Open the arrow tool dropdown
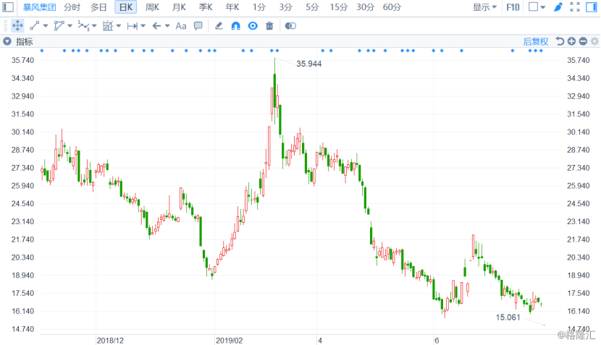Image resolution: width=601 pixels, height=345 pixels. pos(167,26)
